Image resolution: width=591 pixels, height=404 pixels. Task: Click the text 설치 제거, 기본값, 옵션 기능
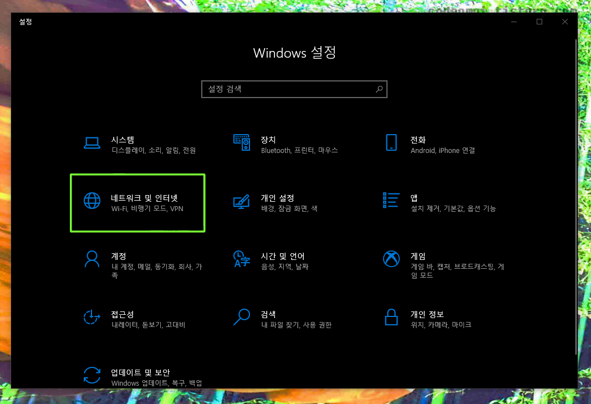tap(454, 208)
